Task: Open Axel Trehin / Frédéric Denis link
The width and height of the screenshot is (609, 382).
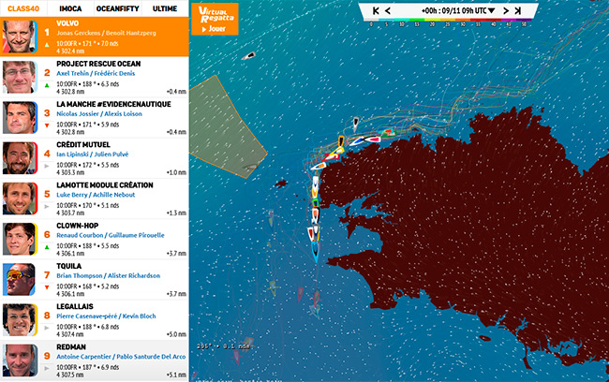Action: click(x=96, y=73)
